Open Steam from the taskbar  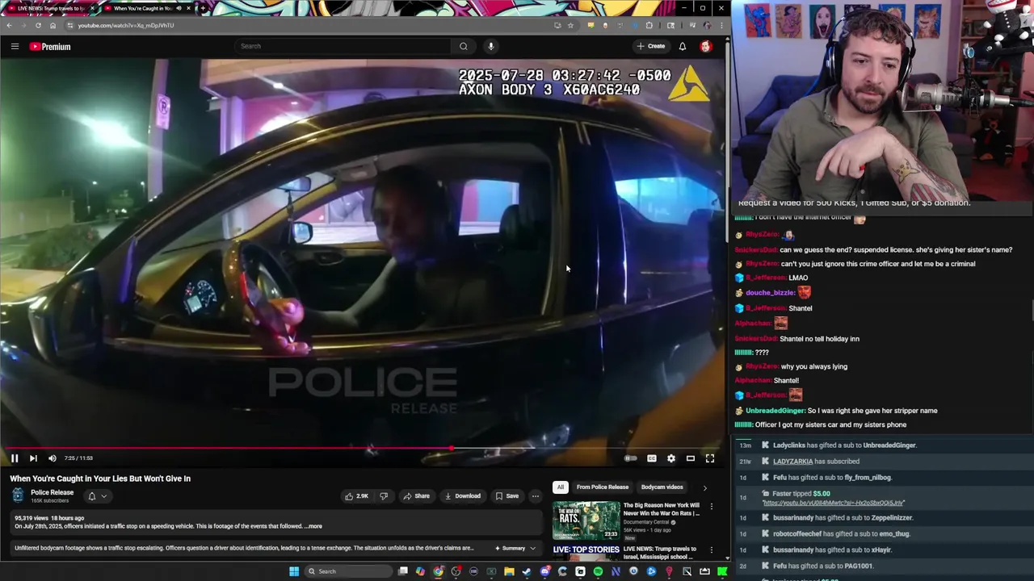click(x=527, y=571)
